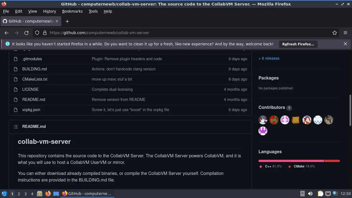The height and width of the screenshot is (198, 352).
Task: Dismiss the Refresh Firefox notification bar
Action: click(x=345, y=44)
